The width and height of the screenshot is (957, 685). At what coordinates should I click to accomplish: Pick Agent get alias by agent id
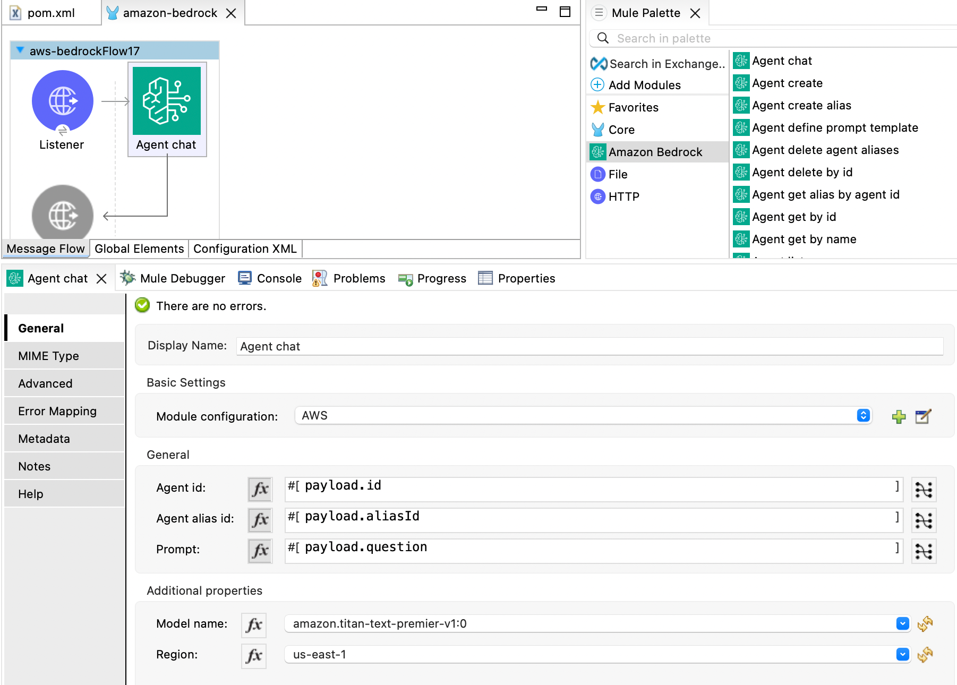pyautogui.click(x=817, y=194)
